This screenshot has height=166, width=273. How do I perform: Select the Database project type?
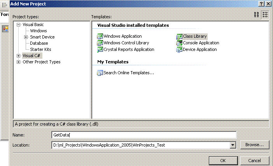point(39,43)
